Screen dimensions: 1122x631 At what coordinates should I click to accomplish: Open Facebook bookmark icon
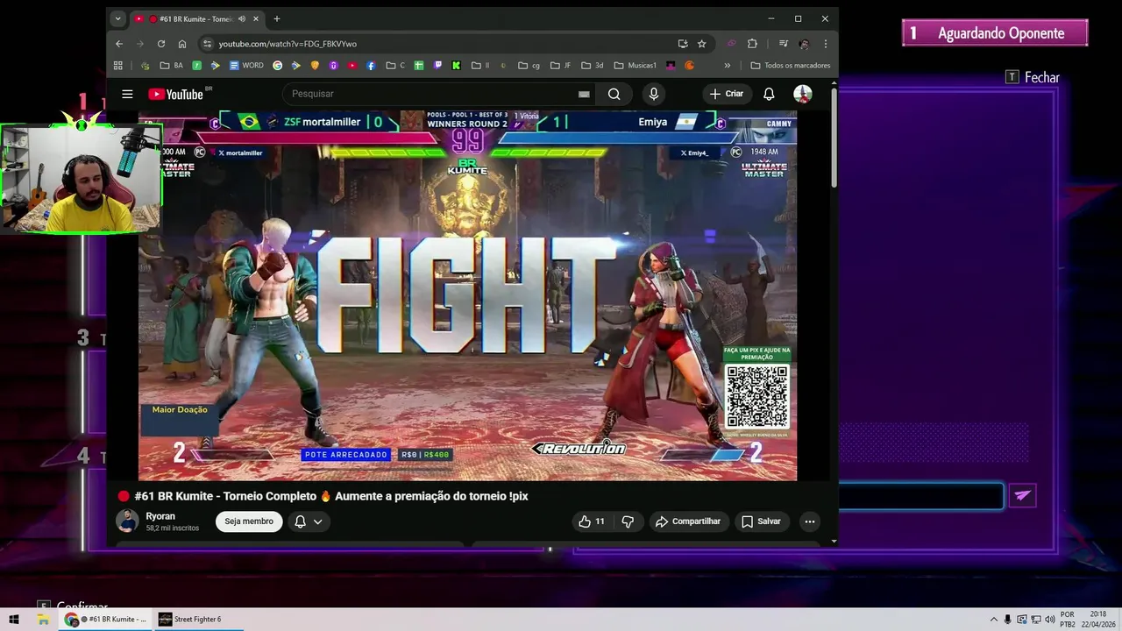(x=371, y=66)
